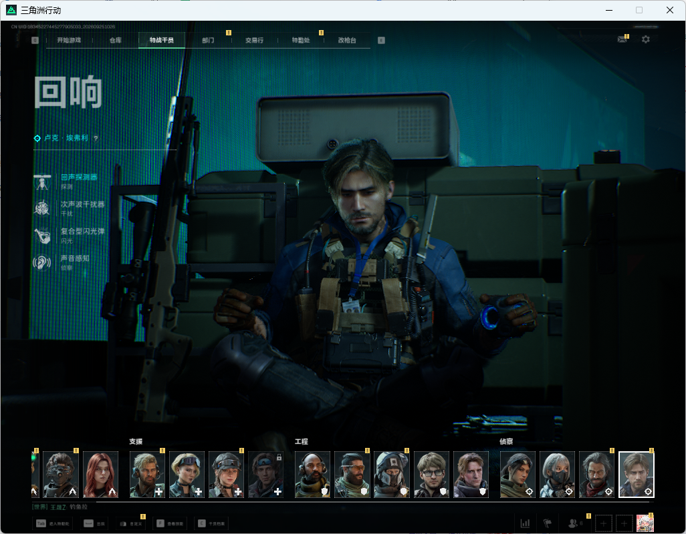Click the Q key navigation hint
The width and height of the screenshot is (686, 534).
coord(35,40)
